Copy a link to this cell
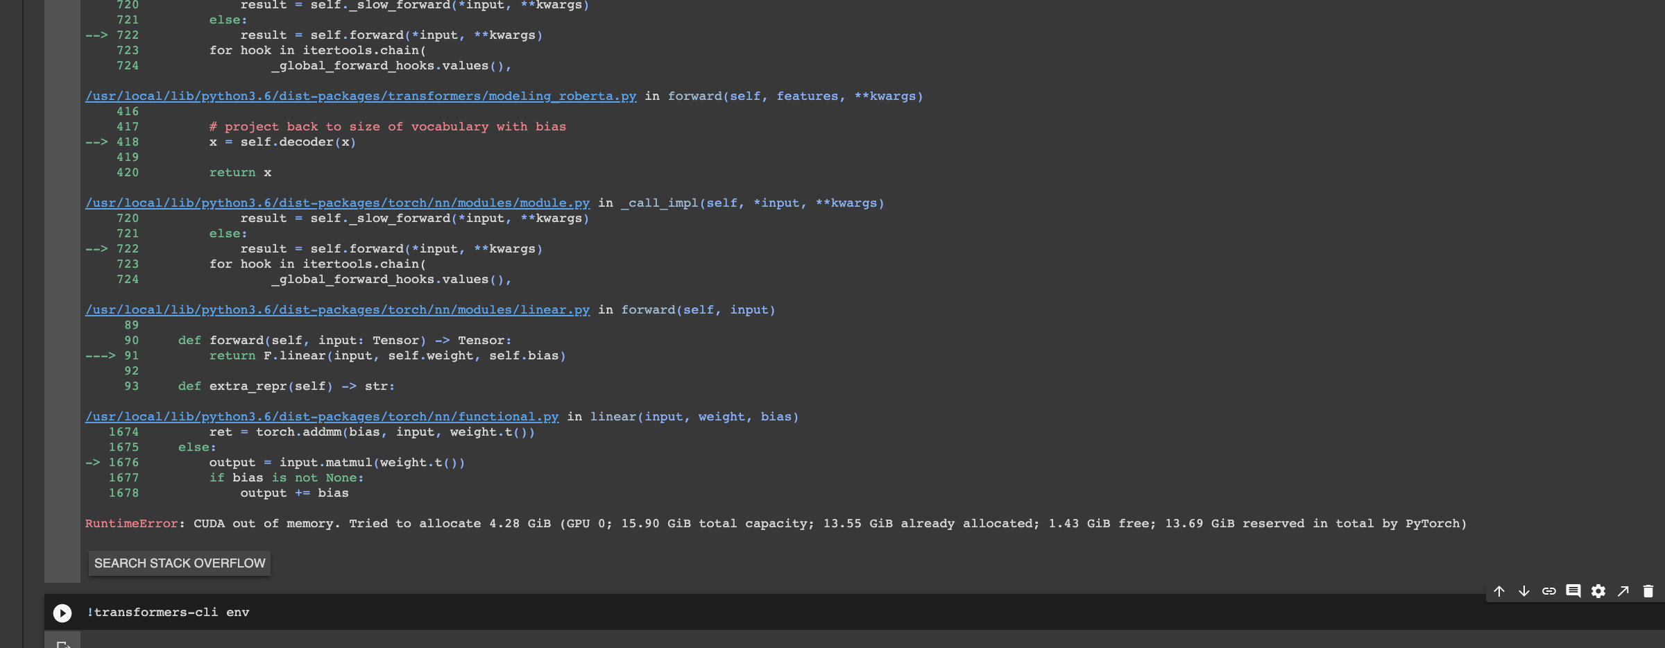 pyautogui.click(x=1549, y=591)
